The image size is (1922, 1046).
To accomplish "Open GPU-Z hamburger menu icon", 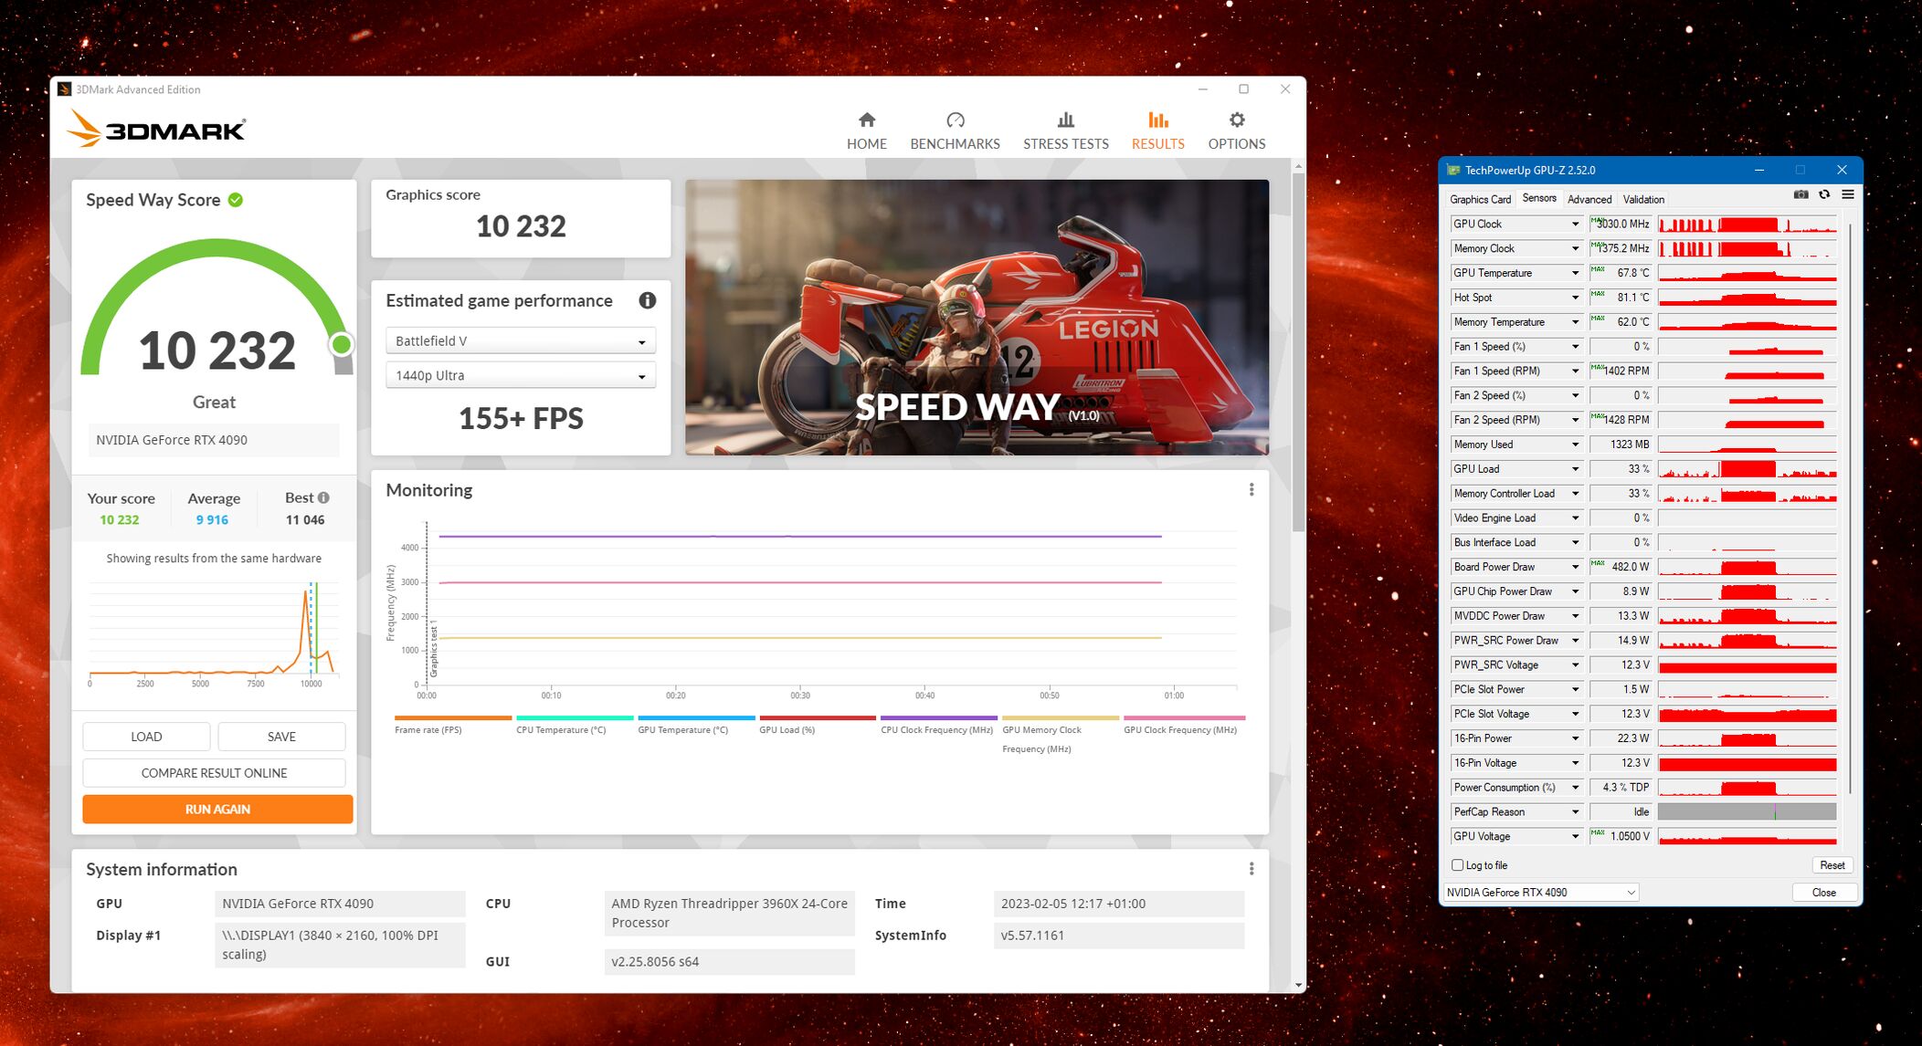I will (x=1847, y=194).
